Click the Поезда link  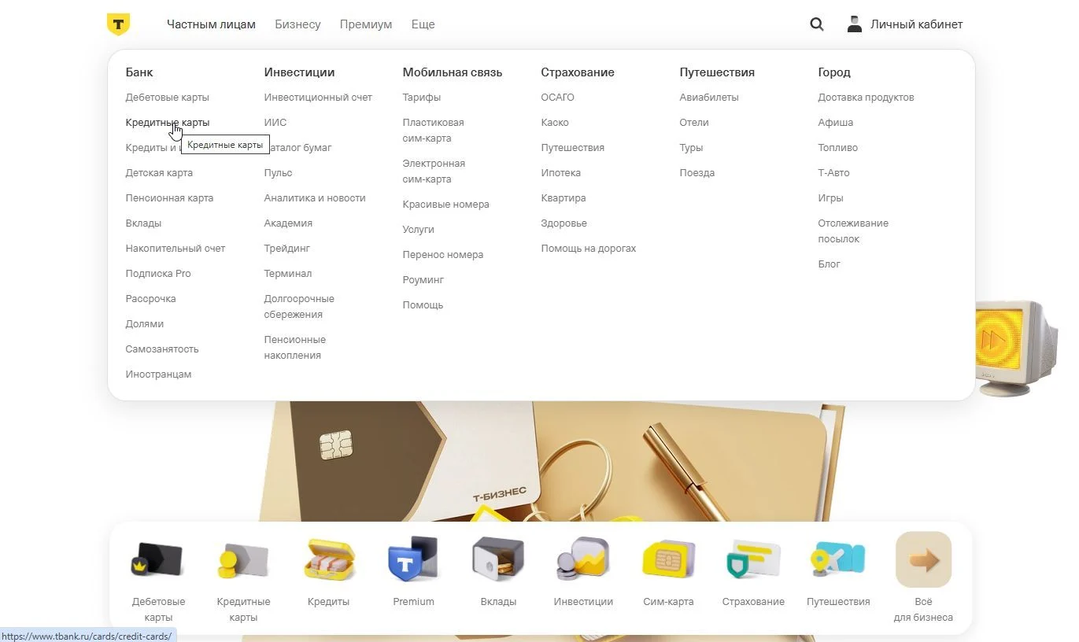tap(697, 173)
